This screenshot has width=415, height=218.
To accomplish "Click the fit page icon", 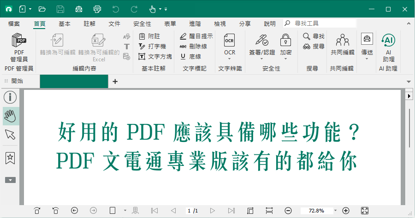I will click(250, 211).
